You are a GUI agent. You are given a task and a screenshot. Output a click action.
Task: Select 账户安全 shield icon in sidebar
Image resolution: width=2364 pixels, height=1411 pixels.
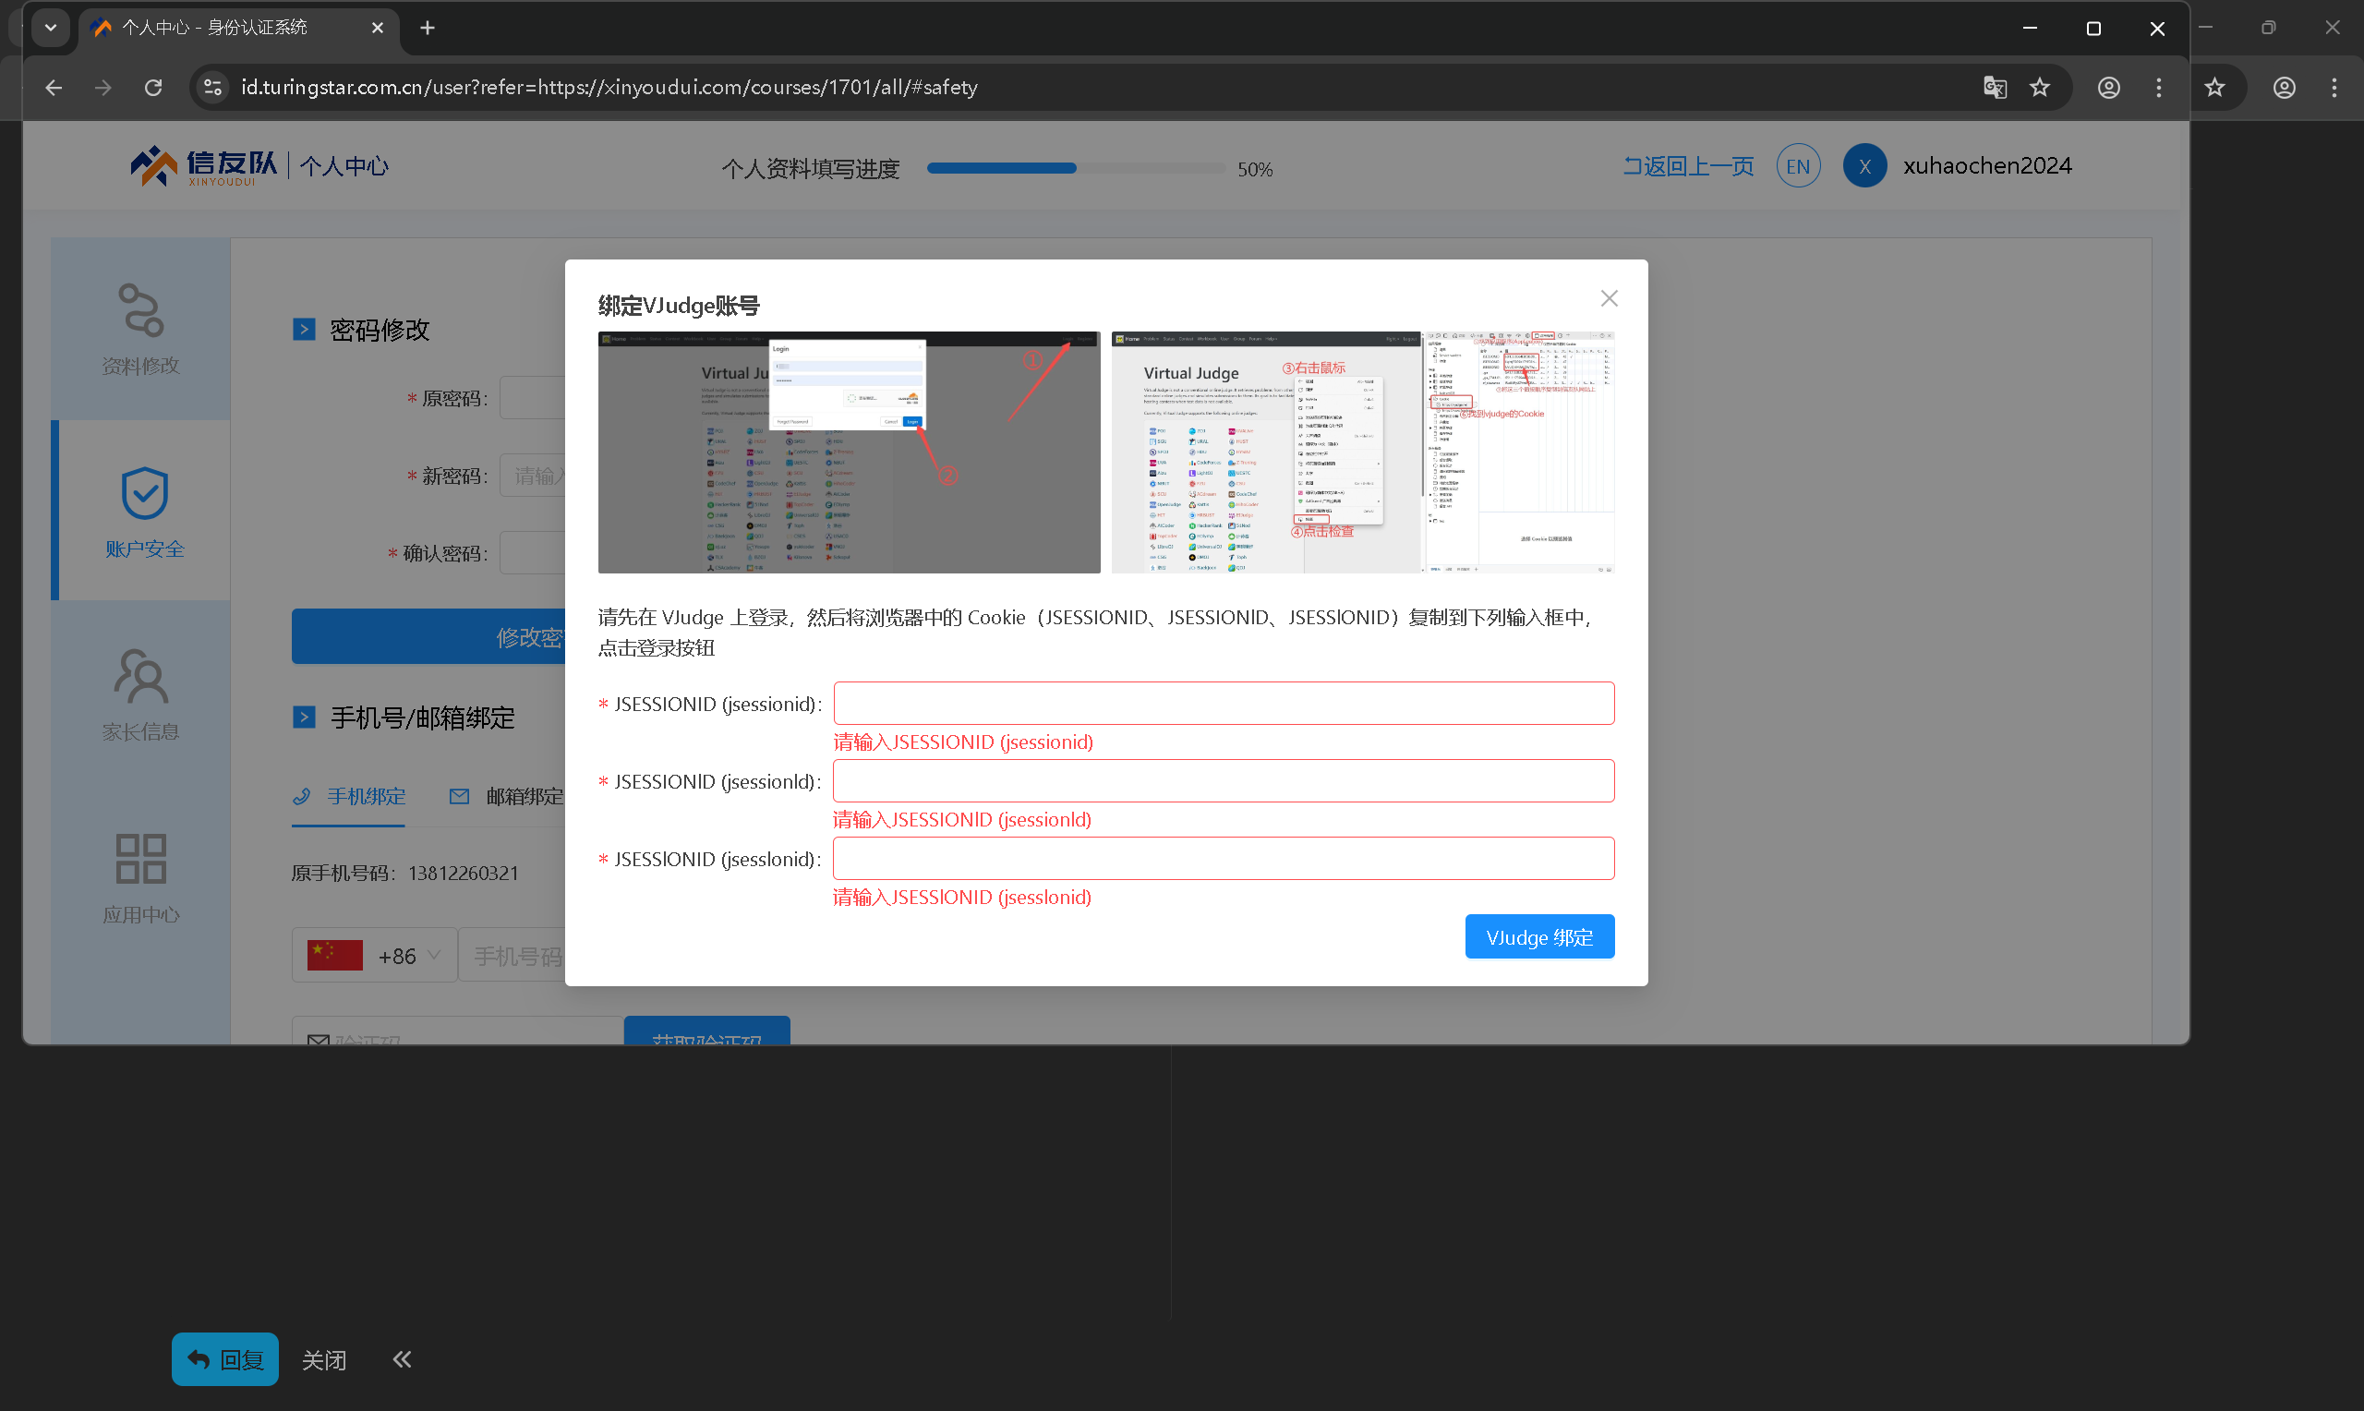tap(144, 492)
